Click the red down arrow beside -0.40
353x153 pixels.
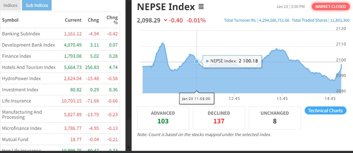coord(166,20)
